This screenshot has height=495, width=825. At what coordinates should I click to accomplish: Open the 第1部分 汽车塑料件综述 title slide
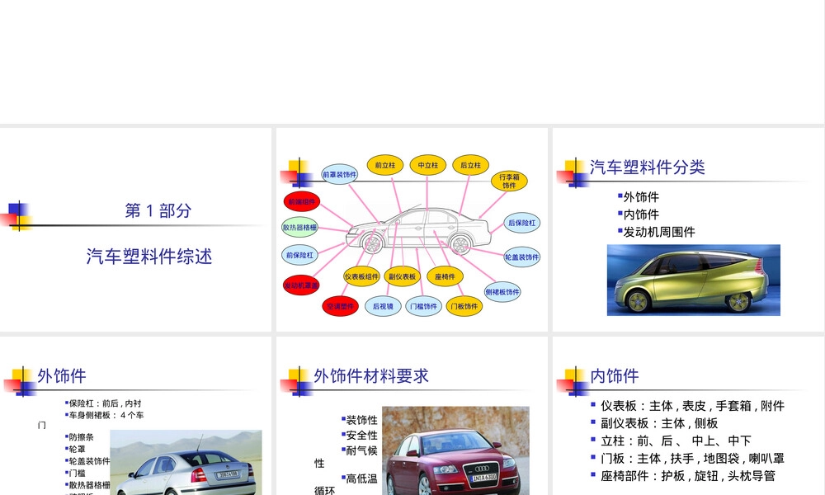click(x=136, y=229)
